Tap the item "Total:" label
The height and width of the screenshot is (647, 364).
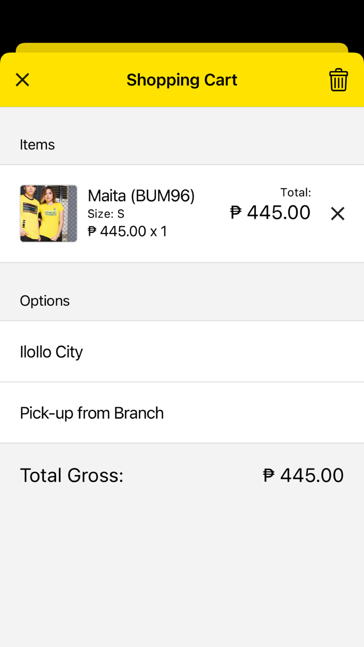pos(296,192)
